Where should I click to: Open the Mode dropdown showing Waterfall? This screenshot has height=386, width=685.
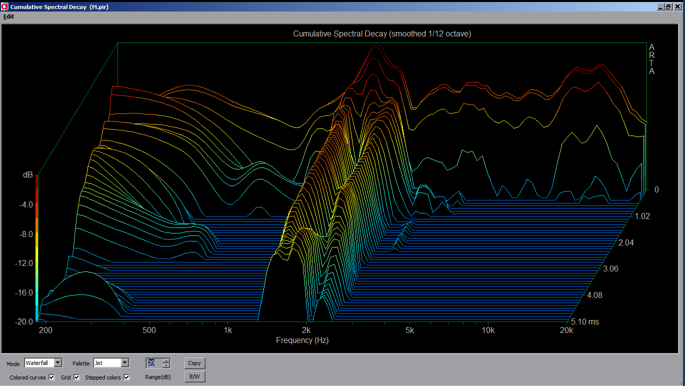coord(58,362)
